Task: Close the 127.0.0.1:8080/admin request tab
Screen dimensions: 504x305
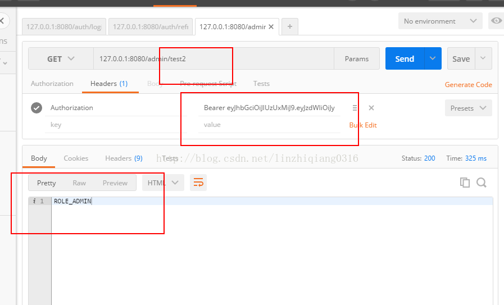Action: (x=271, y=26)
